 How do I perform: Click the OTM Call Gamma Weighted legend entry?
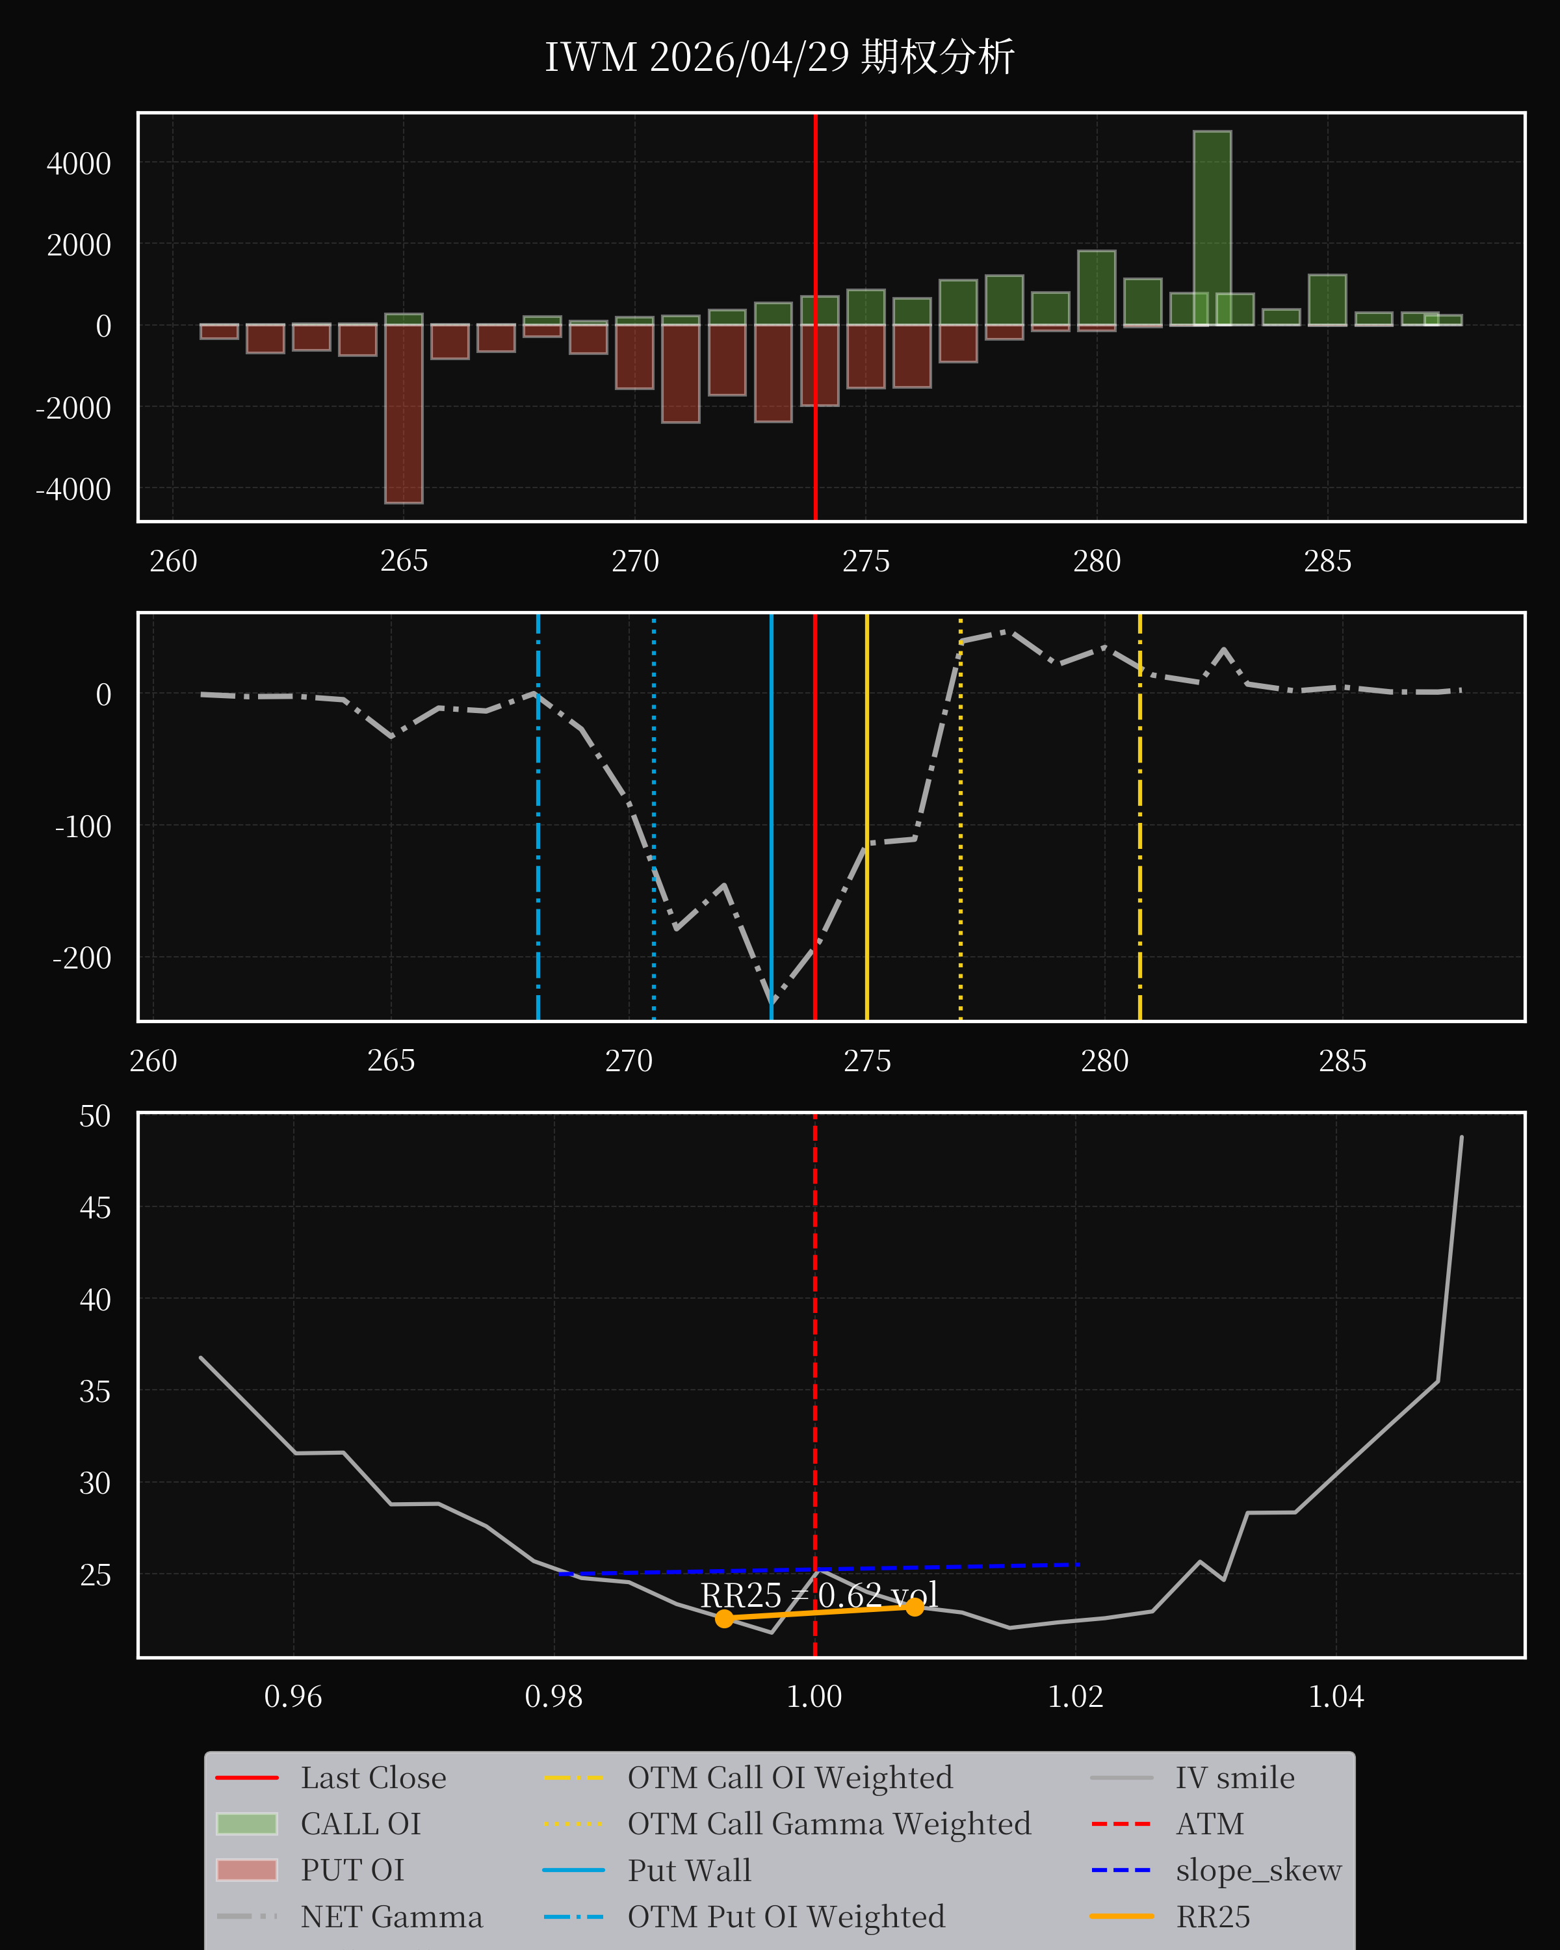(x=786, y=1823)
